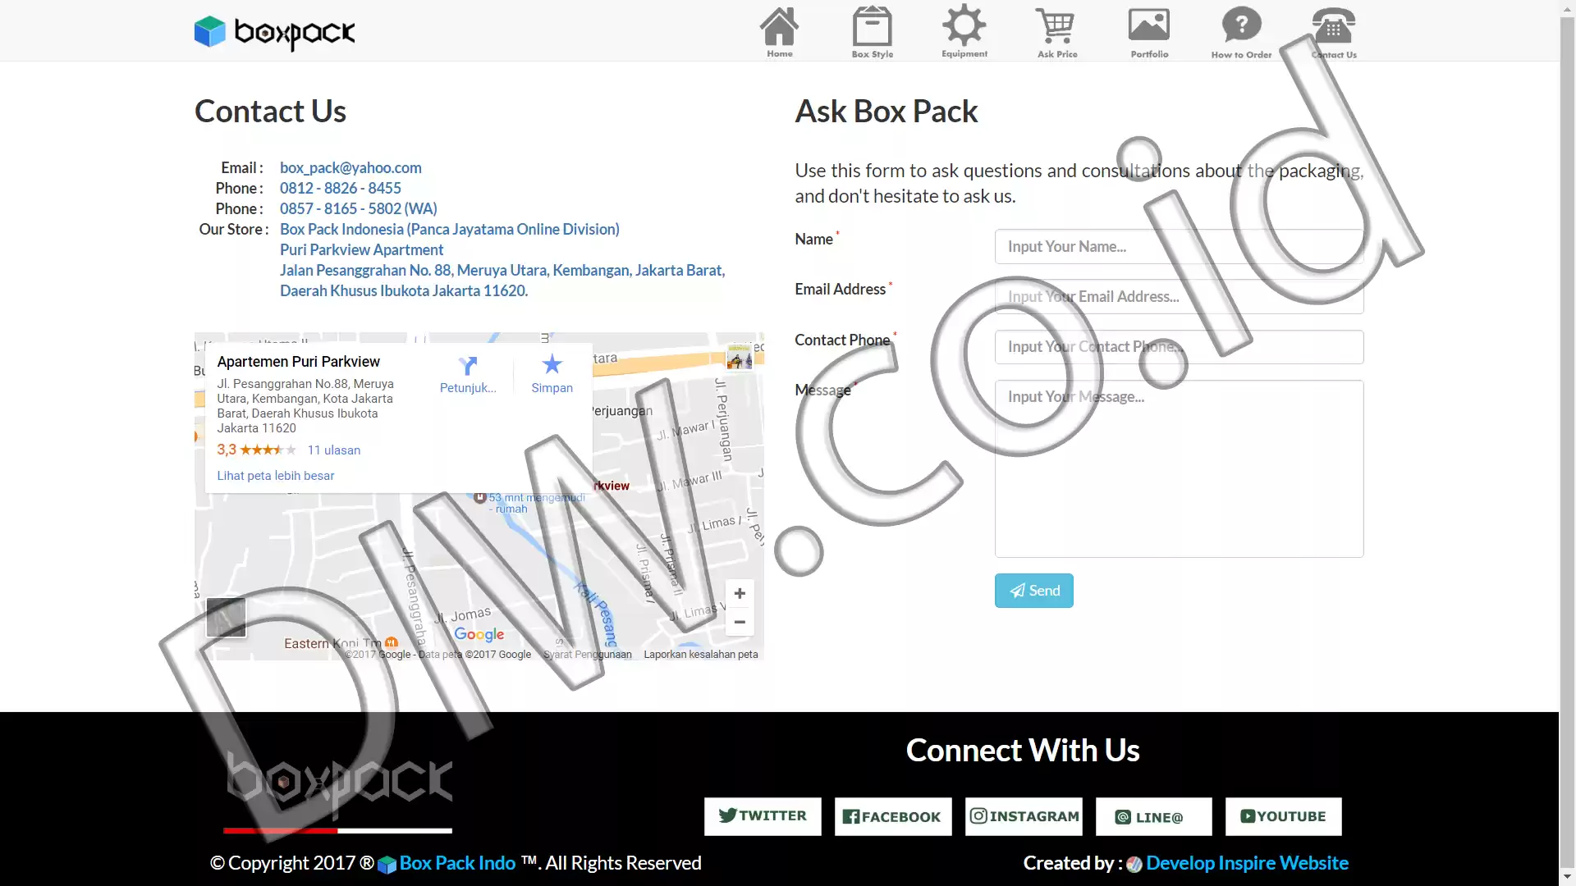Click Laporkan kesalahan peta link

coord(701,655)
